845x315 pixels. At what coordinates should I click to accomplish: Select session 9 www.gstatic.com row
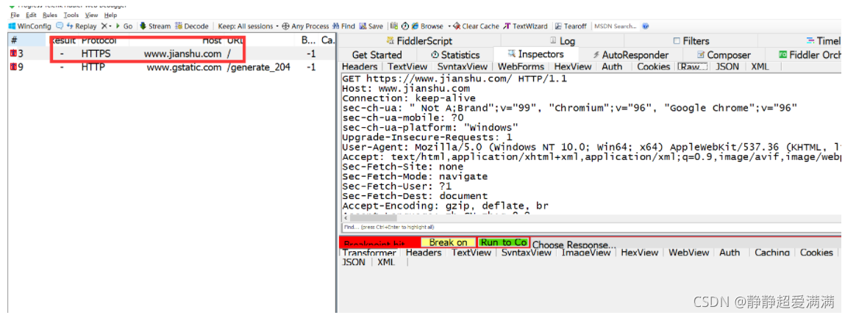171,68
